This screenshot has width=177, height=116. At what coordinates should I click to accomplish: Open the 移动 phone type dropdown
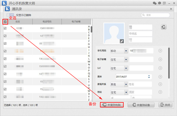pyautogui.click(x=119, y=51)
